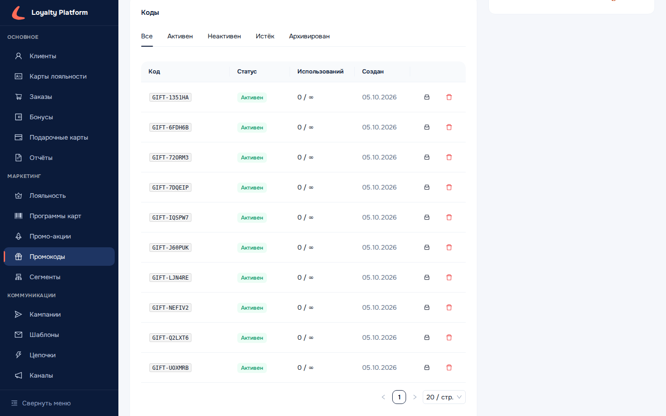Select page number 1
The image size is (666, 416).
tap(399, 397)
